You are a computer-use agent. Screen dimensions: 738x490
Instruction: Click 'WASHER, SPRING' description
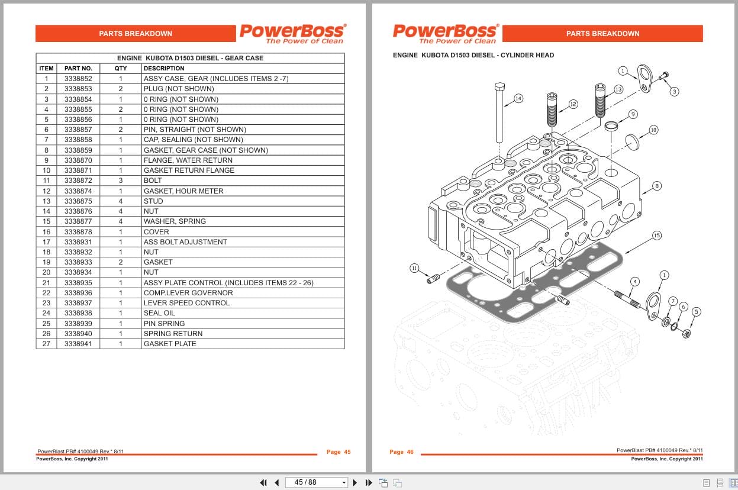(x=175, y=221)
